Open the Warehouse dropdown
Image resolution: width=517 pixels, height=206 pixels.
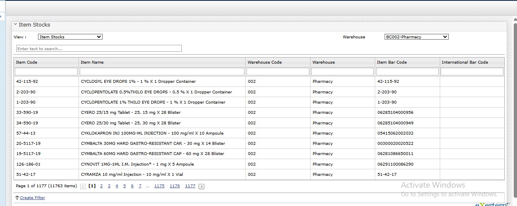(416, 37)
